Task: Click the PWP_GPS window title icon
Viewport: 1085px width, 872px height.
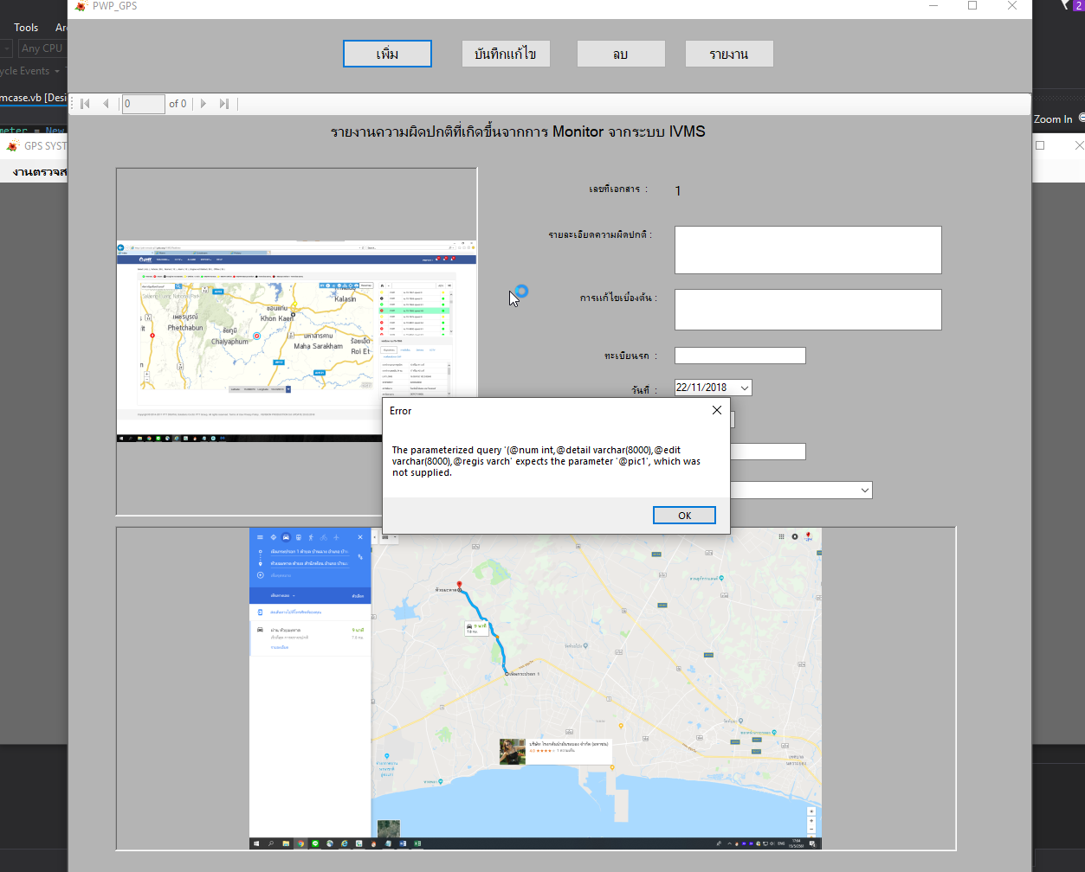Action: [x=81, y=6]
